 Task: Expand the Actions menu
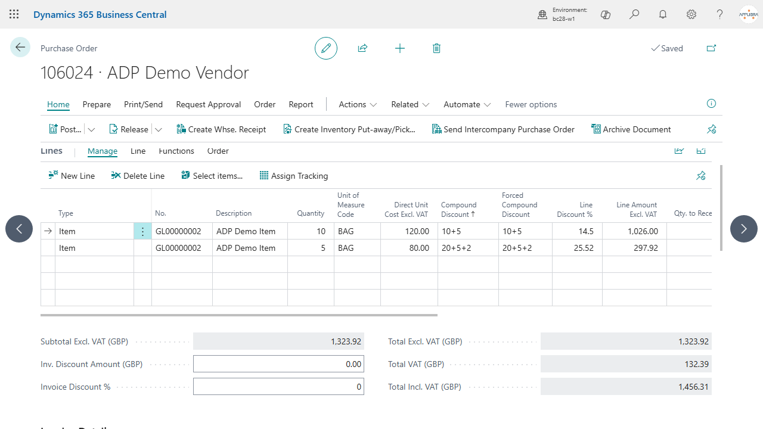[x=358, y=104]
